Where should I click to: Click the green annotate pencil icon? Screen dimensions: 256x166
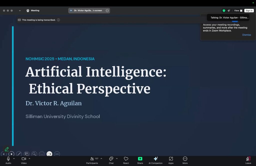(x=7, y=149)
